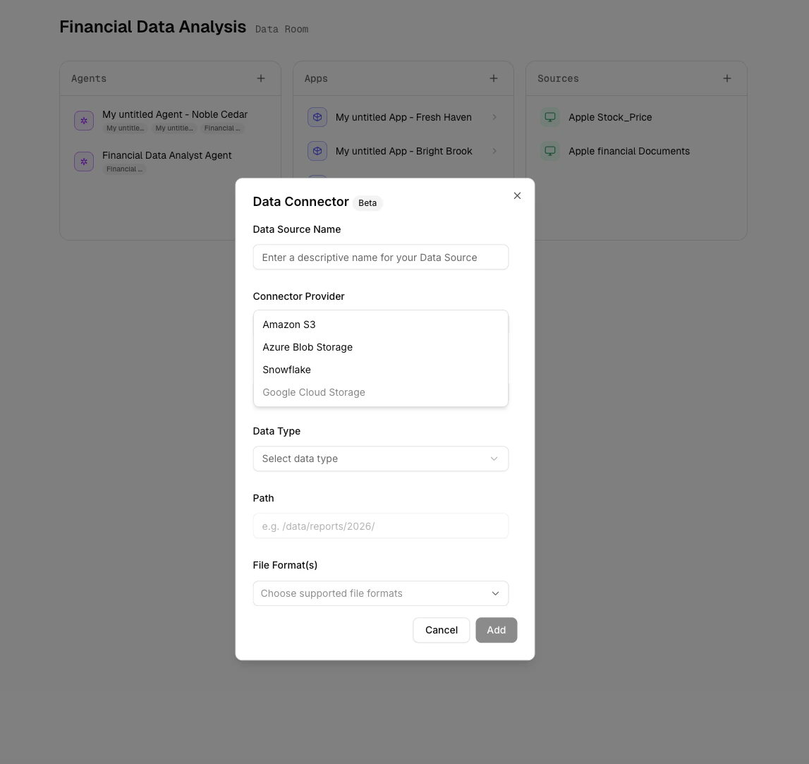Open the Select data type dropdown
Image resolution: width=809 pixels, height=764 pixels.
(x=381, y=459)
